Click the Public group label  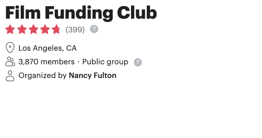[105, 62]
